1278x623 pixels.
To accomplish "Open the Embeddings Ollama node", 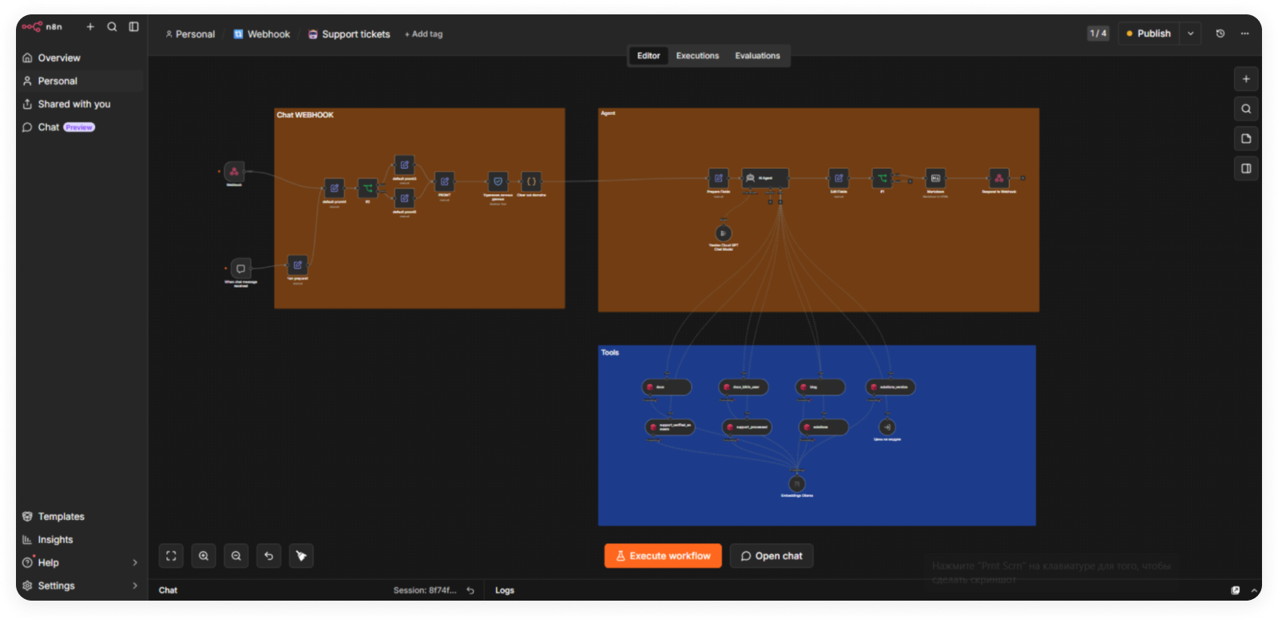I will [796, 484].
